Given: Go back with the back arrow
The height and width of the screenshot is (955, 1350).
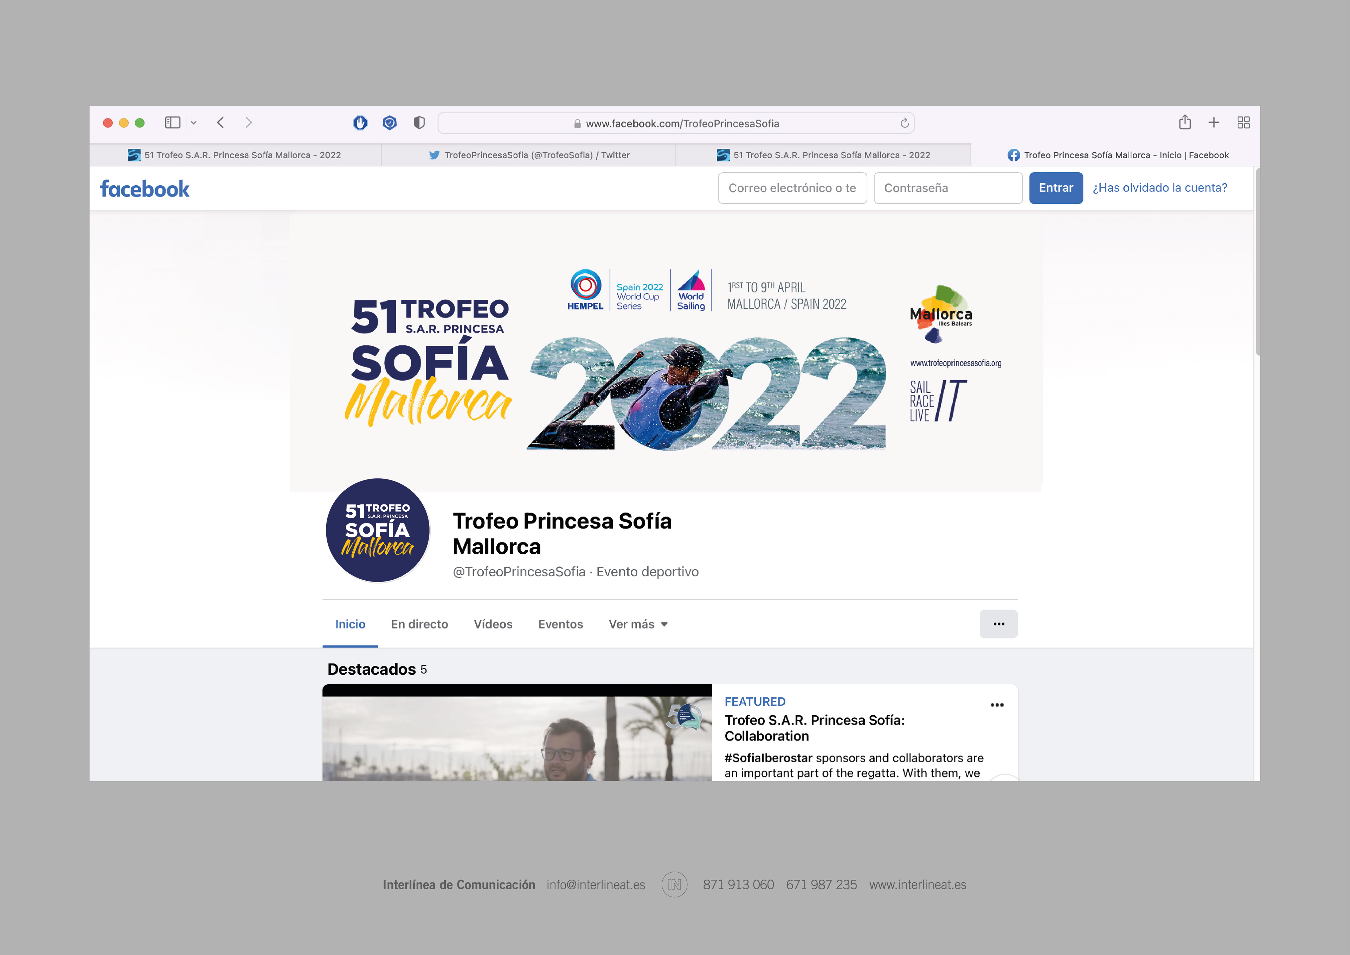Looking at the screenshot, I should coord(220,122).
